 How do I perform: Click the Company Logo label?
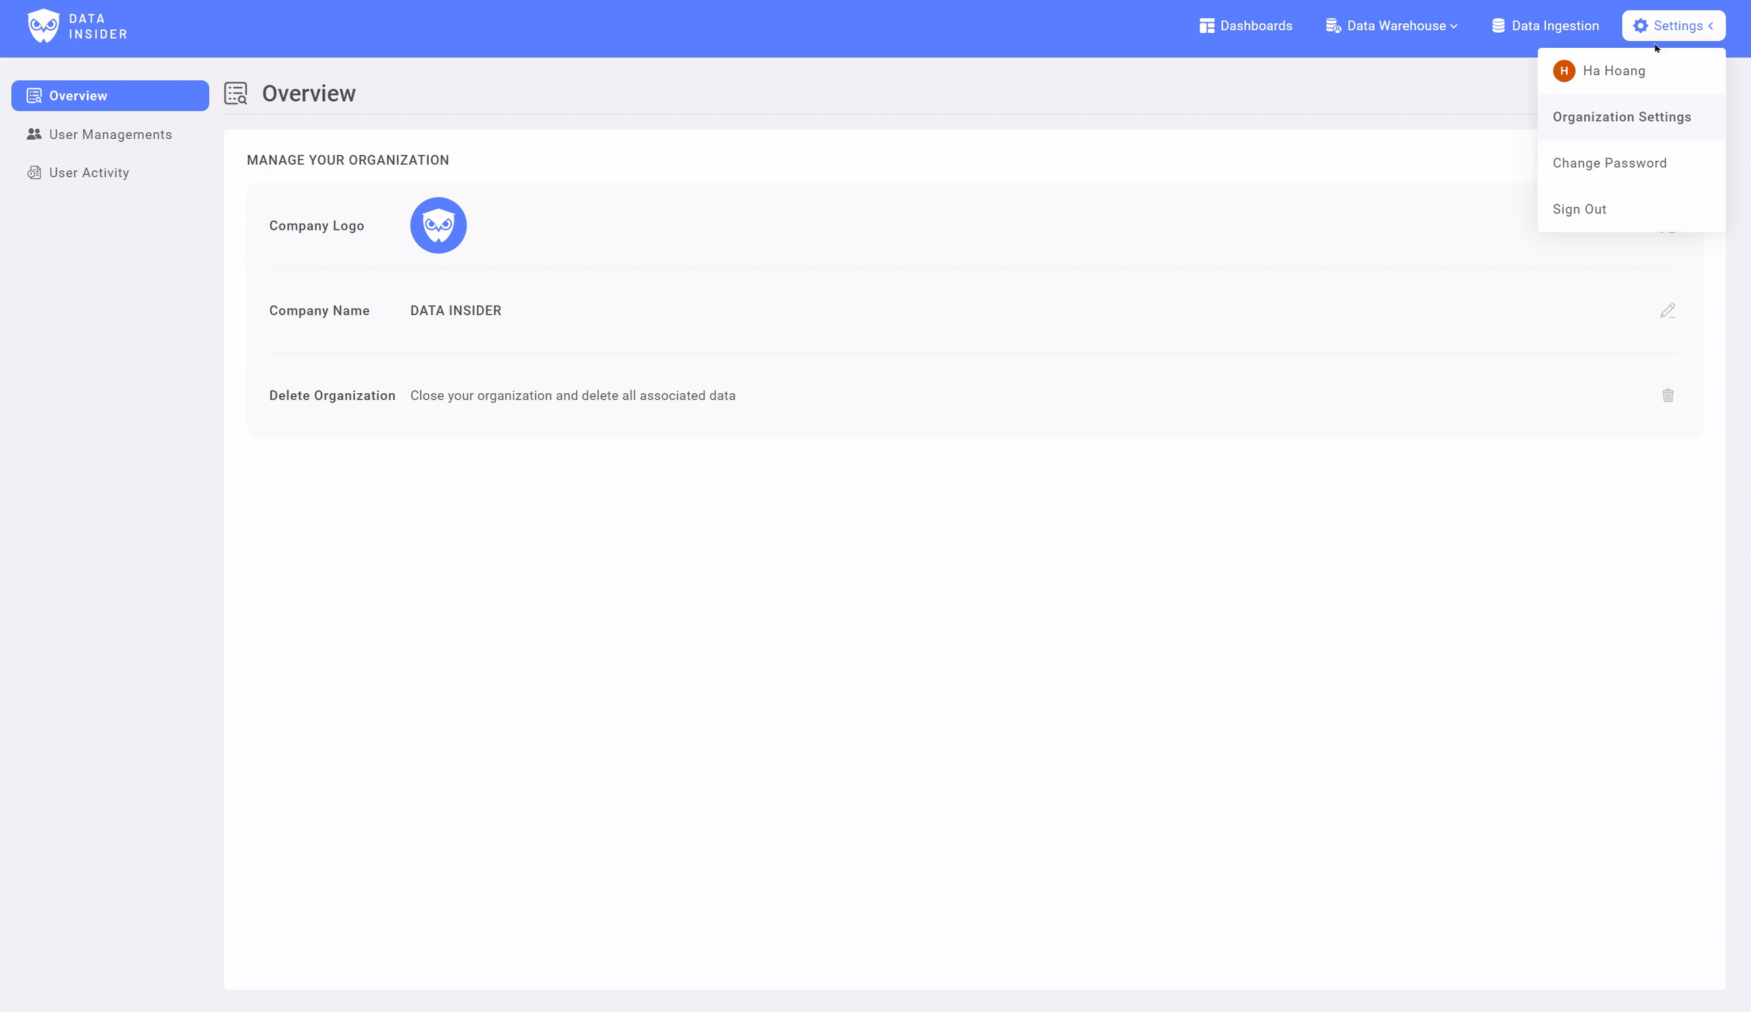click(x=316, y=226)
